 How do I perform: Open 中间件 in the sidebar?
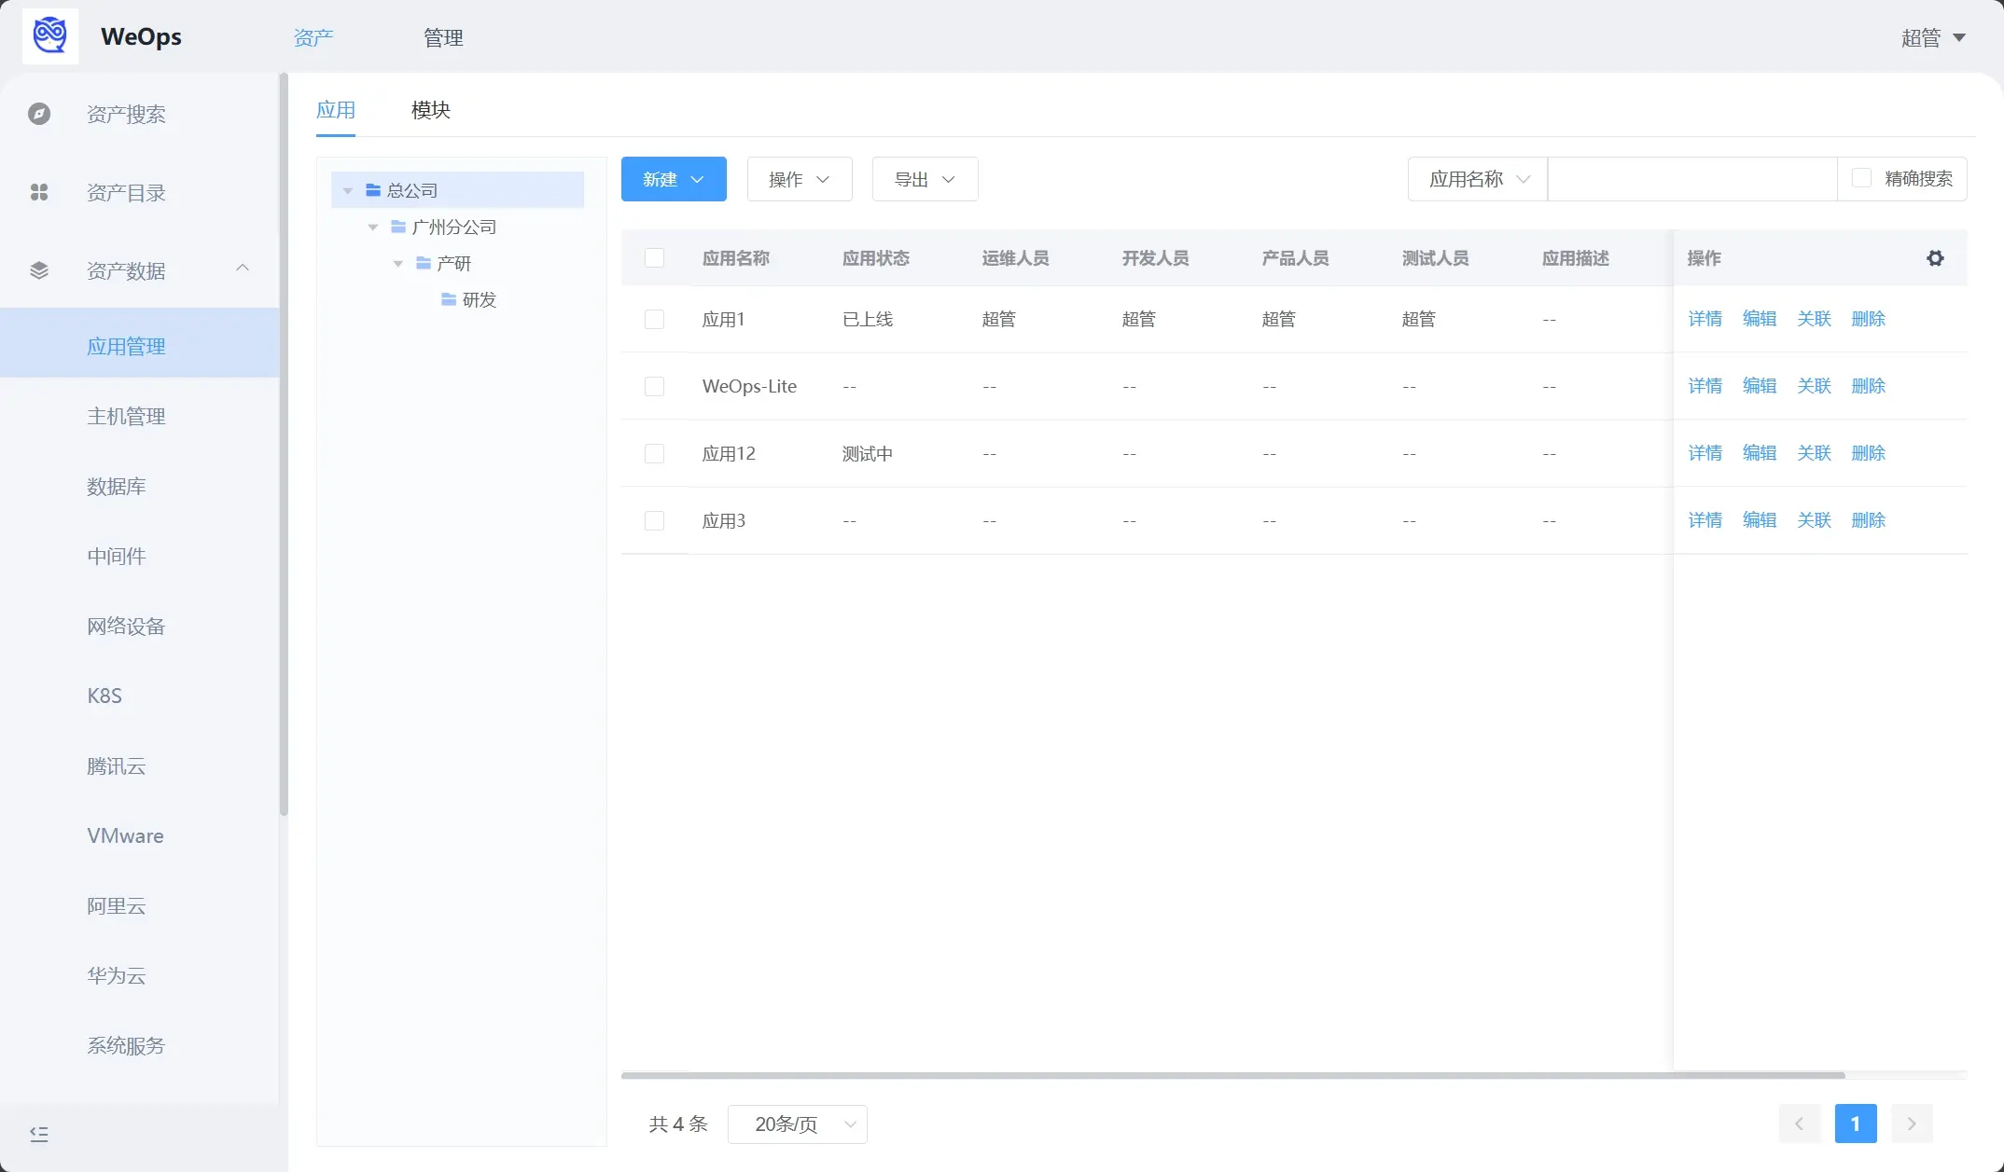(x=140, y=556)
